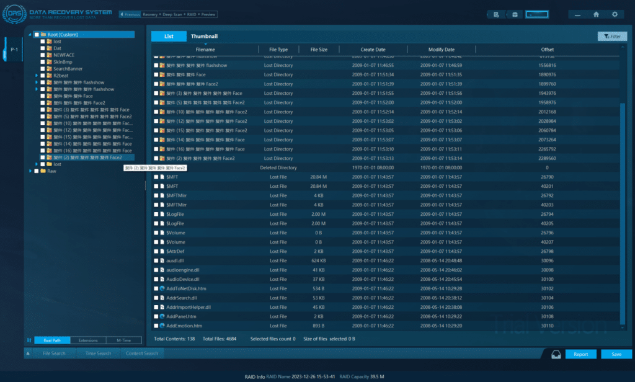This screenshot has height=382, width=635.
Task: Open the home screen via house icon
Action: (x=596, y=14)
